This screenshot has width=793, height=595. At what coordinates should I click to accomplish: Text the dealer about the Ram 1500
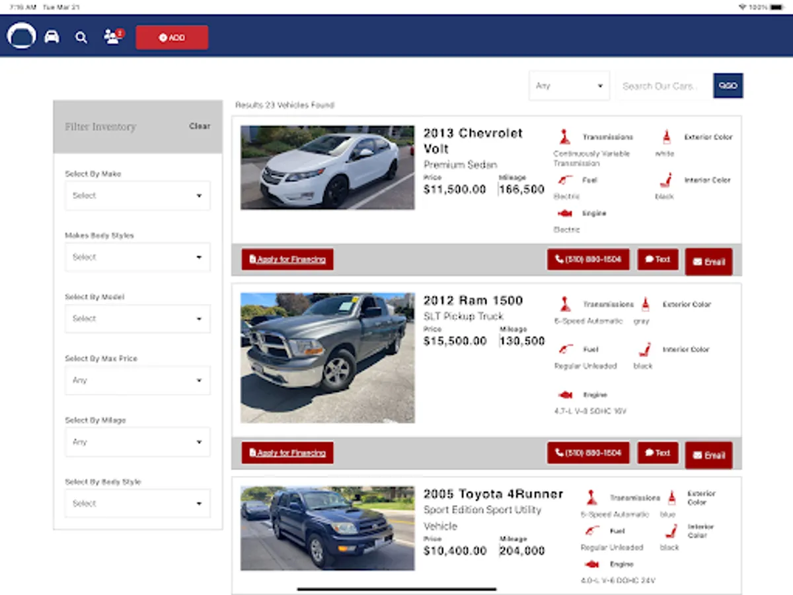[x=658, y=453]
